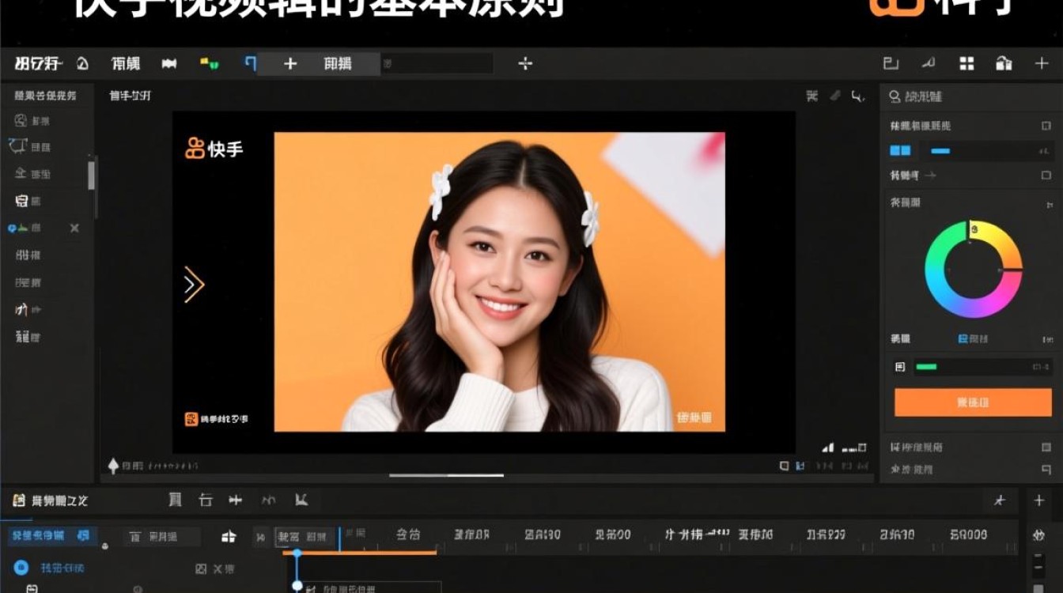Screen dimensions: 1063x593
Task: Click the four-pane window icon in timeline row
Action: [x=229, y=537]
